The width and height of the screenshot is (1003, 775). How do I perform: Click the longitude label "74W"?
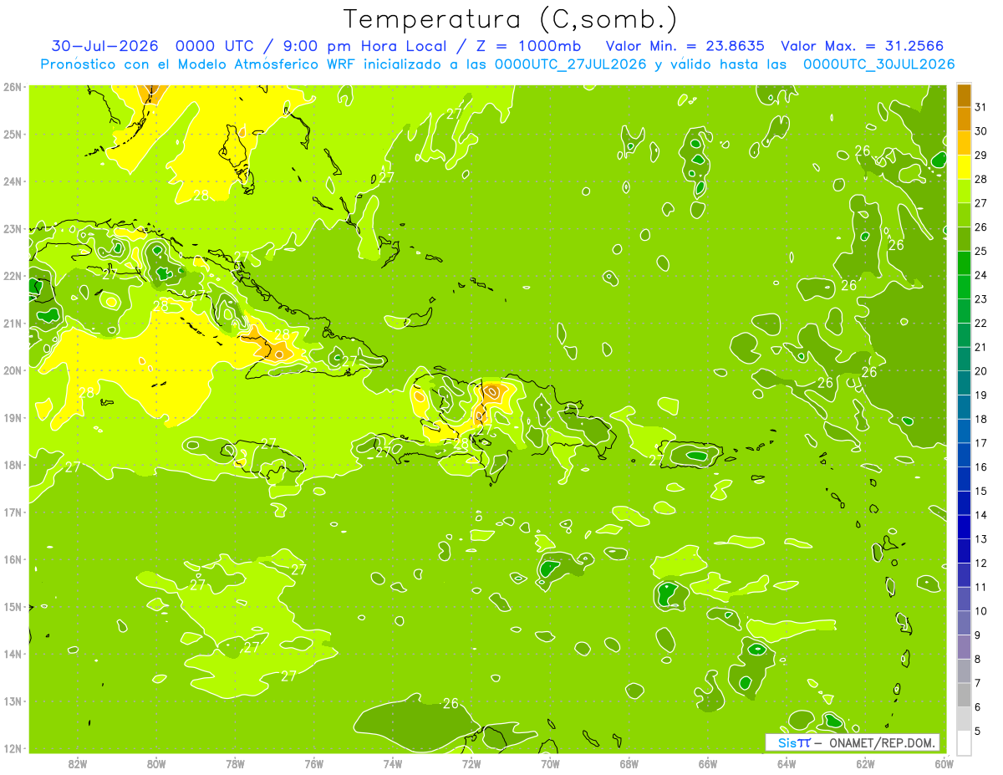coord(392,763)
